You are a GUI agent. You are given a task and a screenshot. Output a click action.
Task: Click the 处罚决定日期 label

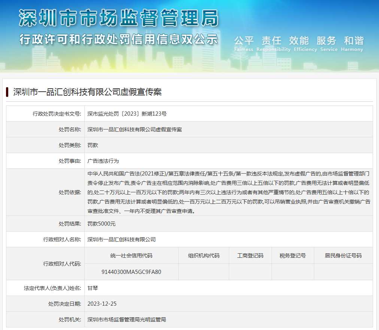click(x=65, y=304)
